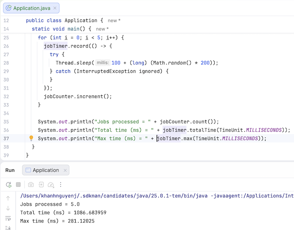Screen dimensions: 294x230
Task: Click the Rerun Application icon
Action: (x=8, y=185)
